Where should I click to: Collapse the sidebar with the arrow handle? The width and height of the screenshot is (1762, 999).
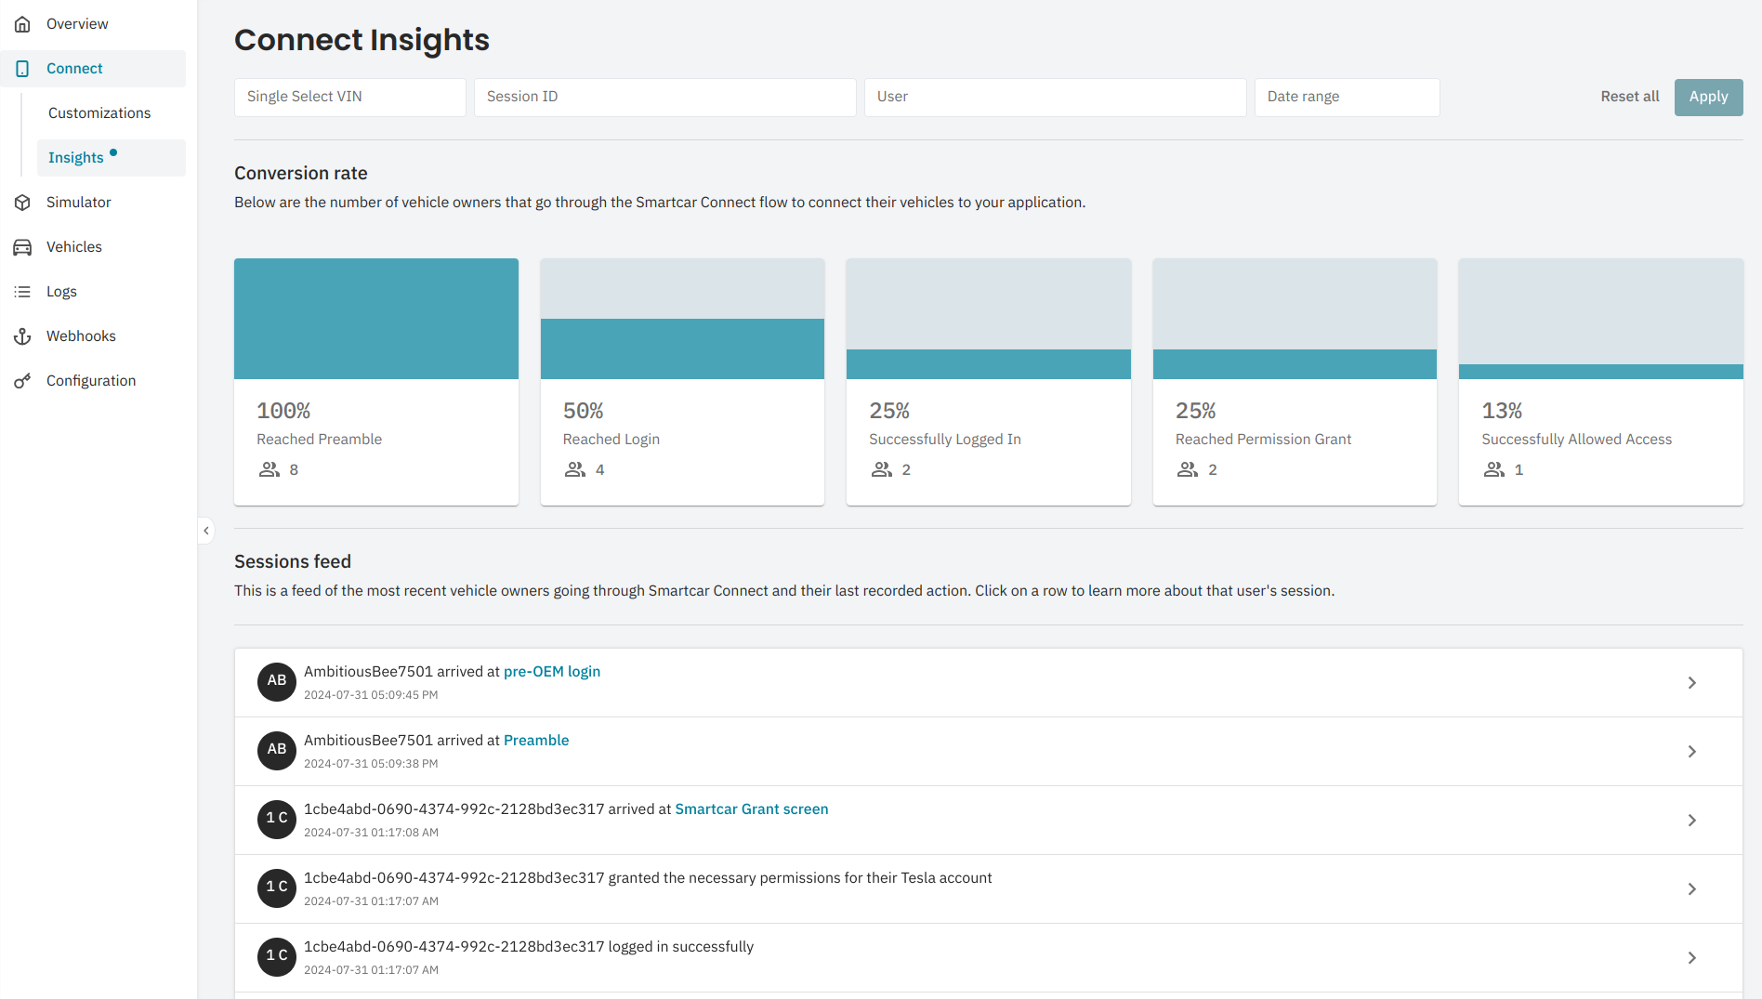point(206,531)
